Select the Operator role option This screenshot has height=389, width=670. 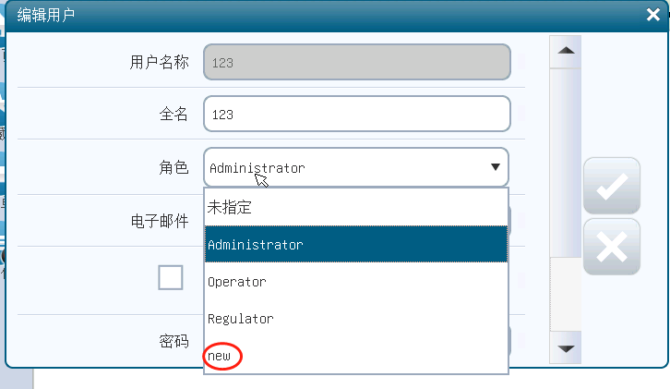[355, 282]
